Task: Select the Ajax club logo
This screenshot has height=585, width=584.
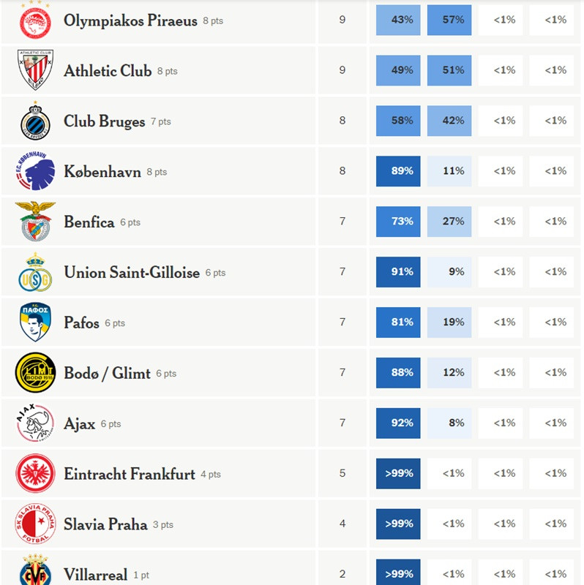Action: (x=35, y=423)
